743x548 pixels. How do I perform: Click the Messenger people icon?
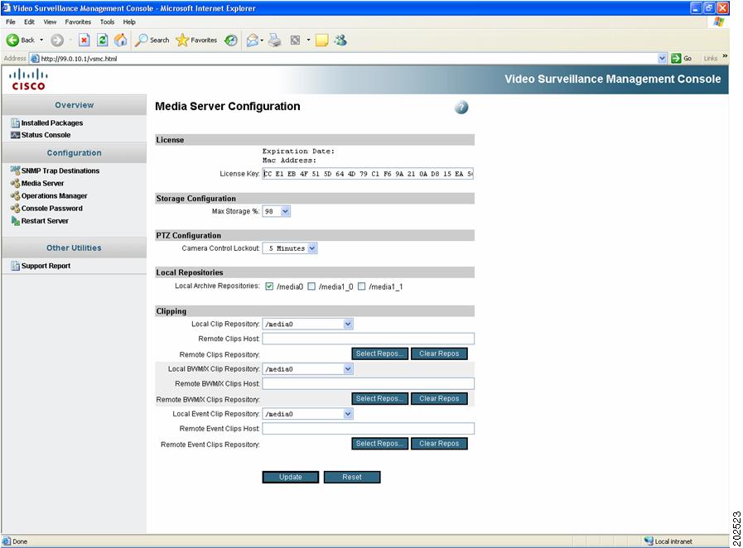(x=340, y=41)
